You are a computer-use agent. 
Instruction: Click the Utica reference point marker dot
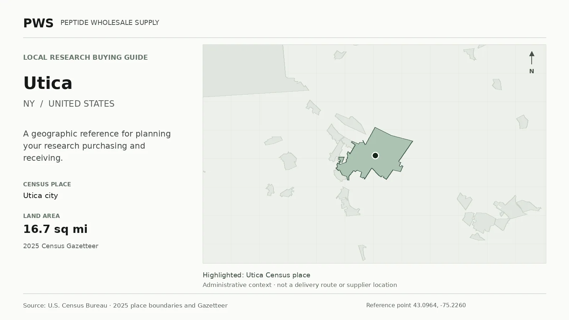375,155
